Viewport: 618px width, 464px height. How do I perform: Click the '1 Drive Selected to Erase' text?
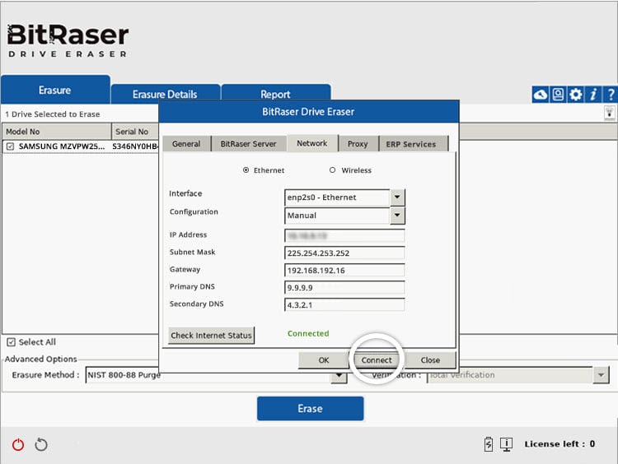53,114
